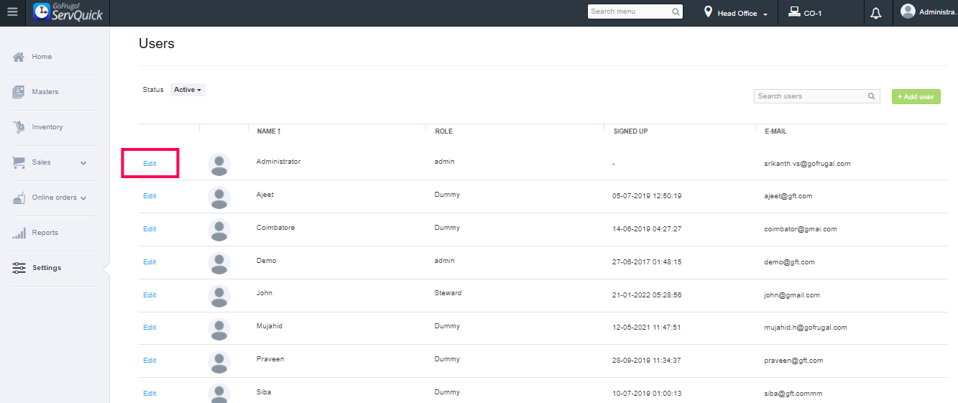The image size is (958, 403).
Task: Expand the Online orders submenu chevron
Action: coord(83,198)
